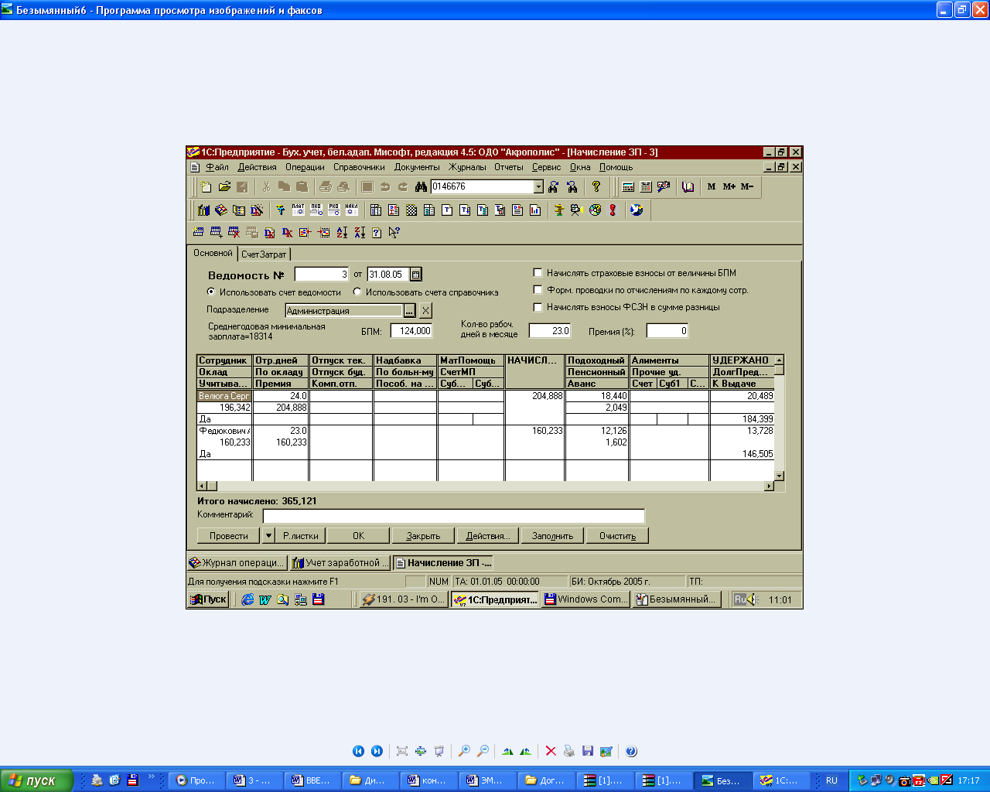Clear the Подразделение field with the X button
990x792 pixels.
(x=425, y=310)
